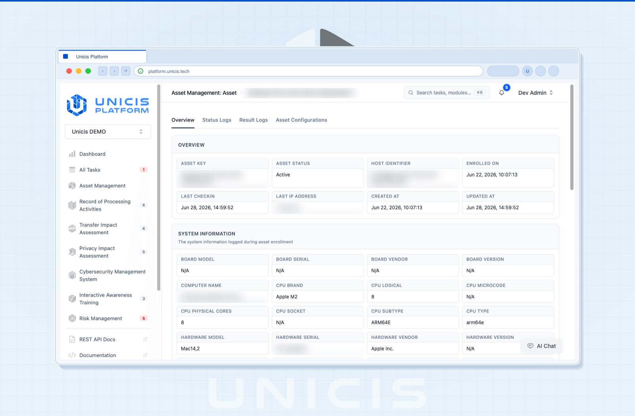Click the Asset Management sidebar icon
635x416 pixels.
click(x=72, y=185)
